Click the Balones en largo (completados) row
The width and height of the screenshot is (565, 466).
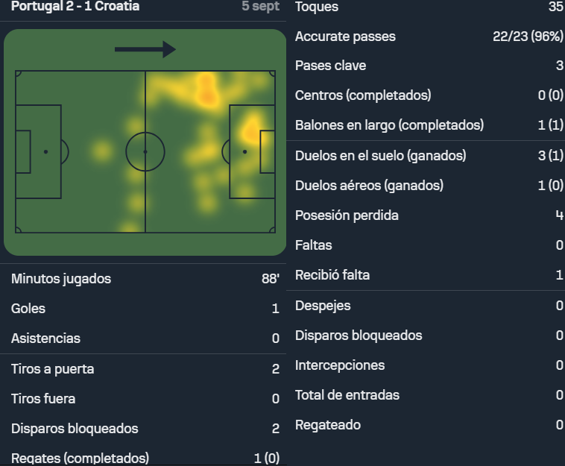pos(429,125)
